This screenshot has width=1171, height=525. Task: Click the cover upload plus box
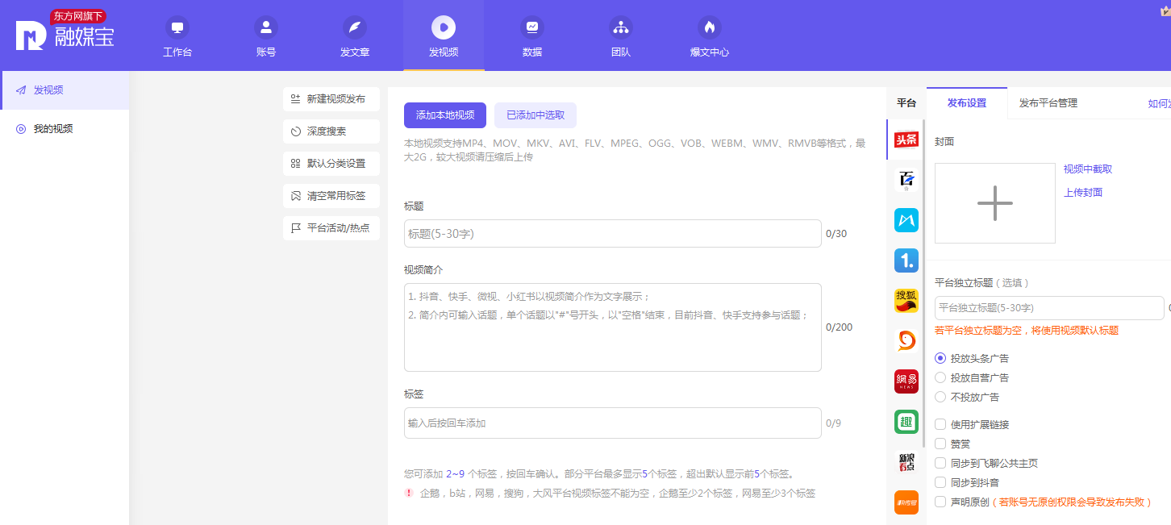click(995, 203)
